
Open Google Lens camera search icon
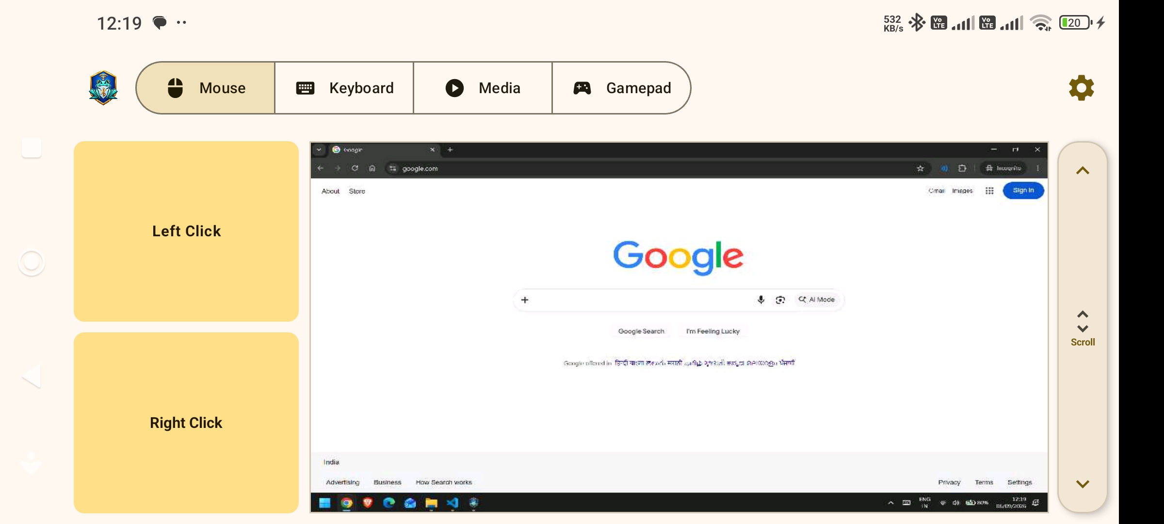click(780, 300)
